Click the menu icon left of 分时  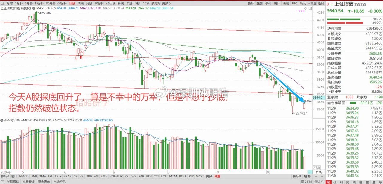pos(3,3)
